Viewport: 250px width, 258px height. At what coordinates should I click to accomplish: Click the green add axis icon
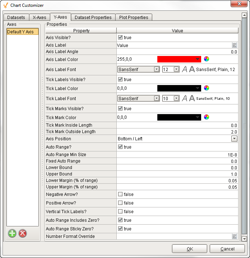point(12,233)
